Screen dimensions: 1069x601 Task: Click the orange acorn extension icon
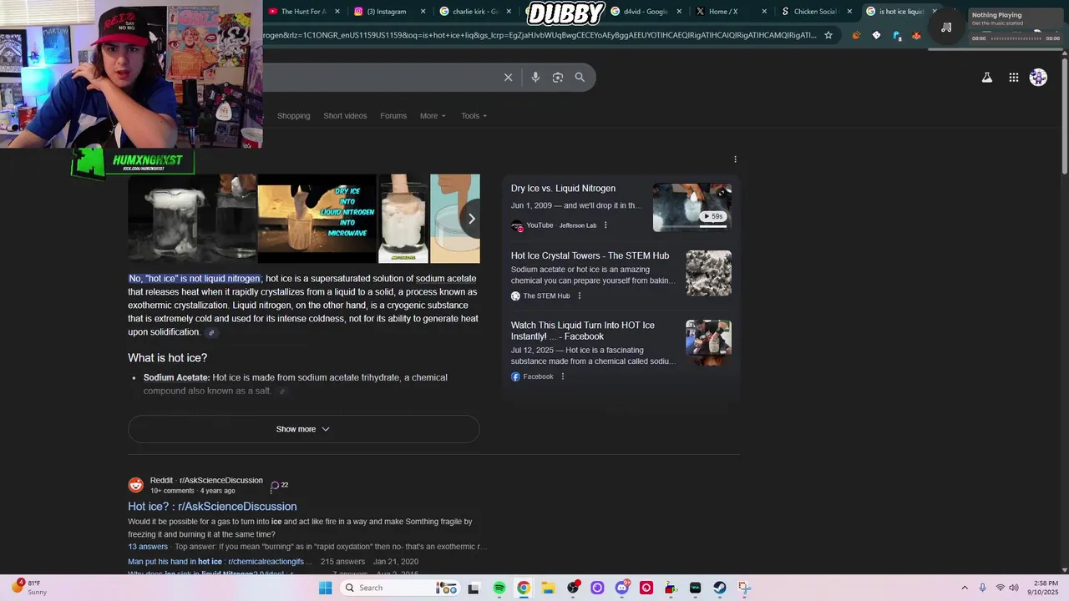tap(856, 35)
